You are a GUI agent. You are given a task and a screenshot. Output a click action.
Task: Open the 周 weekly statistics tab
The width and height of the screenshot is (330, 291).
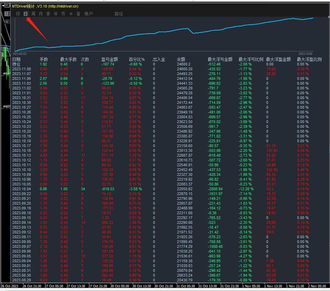(x=33, y=14)
